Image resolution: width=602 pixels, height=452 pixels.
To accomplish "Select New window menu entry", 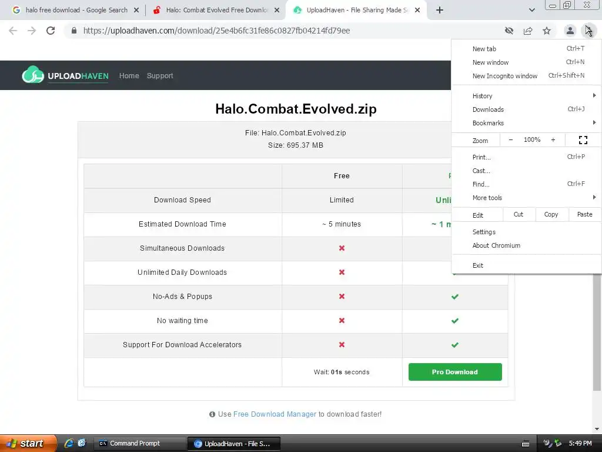I will pos(526,62).
